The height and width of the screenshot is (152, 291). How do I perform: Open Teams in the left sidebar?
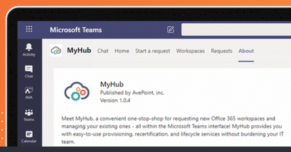click(29, 115)
